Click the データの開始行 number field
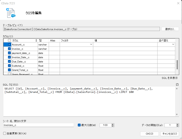Image resolution: width=182 pixels, height=139 pixels. [170, 125]
